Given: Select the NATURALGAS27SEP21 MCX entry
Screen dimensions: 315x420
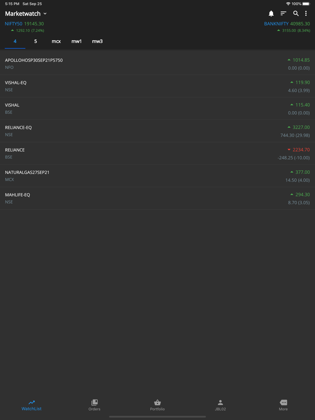Looking at the screenshot, I should pos(157,176).
